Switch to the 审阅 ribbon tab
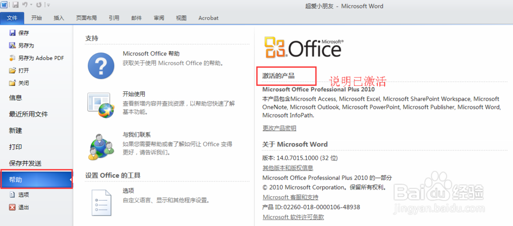Image resolution: width=513 pixels, height=226 pixels. tap(159, 18)
